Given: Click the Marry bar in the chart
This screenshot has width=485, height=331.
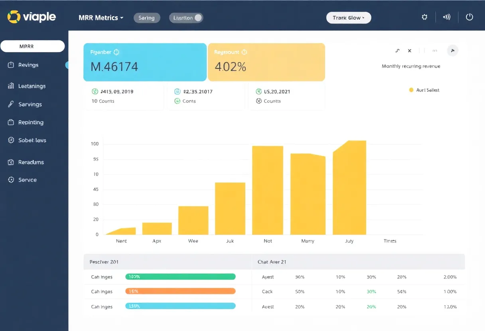Looking at the screenshot, I should coord(308,194).
